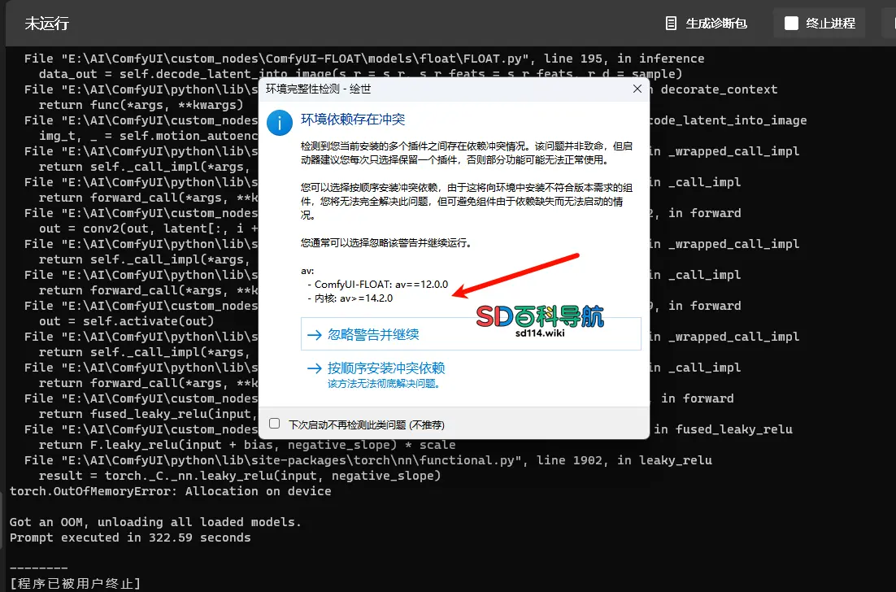Click 'return F.leaky_relu(input + bias' line
This screenshot has width=896, height=592.
coord(247,445)
